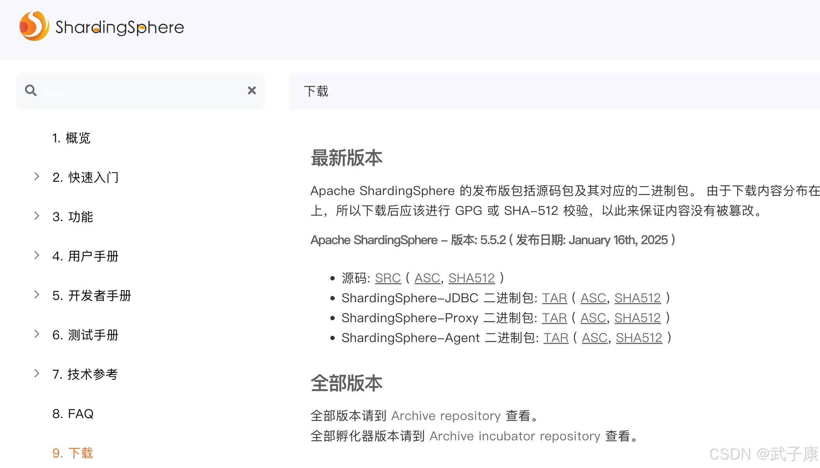Expand the 4. 用户手册 chevron
The height and width of the screenshot is (468, 820).
point(37,255)
